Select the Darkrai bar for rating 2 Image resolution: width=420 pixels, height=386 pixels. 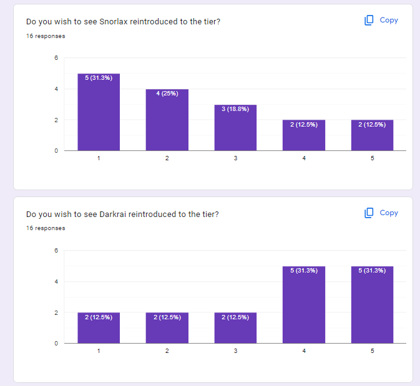167,328
